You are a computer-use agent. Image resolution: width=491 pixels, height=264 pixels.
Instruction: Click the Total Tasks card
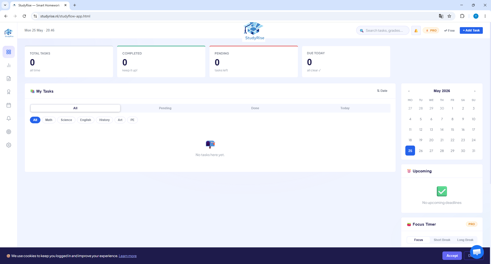click(x=69, y=62)
